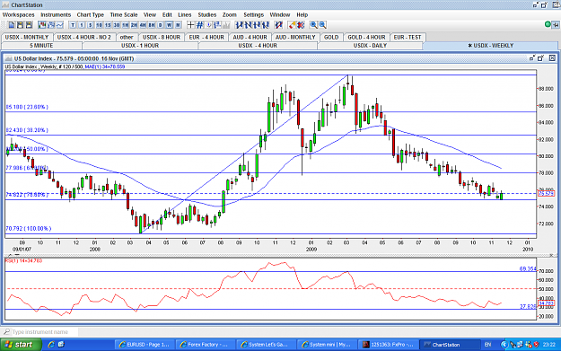
Task: Open the Studies menu
Action: (206, 14)
